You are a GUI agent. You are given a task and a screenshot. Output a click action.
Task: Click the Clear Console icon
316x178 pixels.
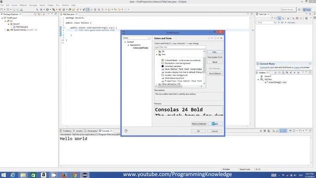click(274, 131)
